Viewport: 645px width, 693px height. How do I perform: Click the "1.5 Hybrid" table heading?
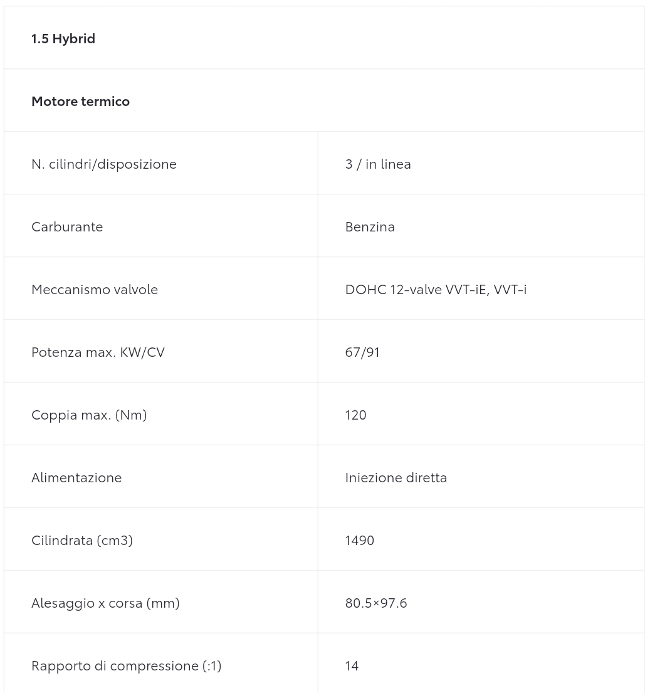[x=63, y=39]
